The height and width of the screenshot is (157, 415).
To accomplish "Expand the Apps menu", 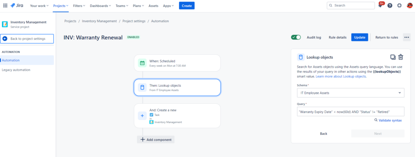I will click(x=168, y=6).
